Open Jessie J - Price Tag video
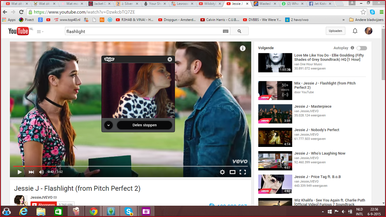This screenshot has height=217, width=386. (317, 177)
